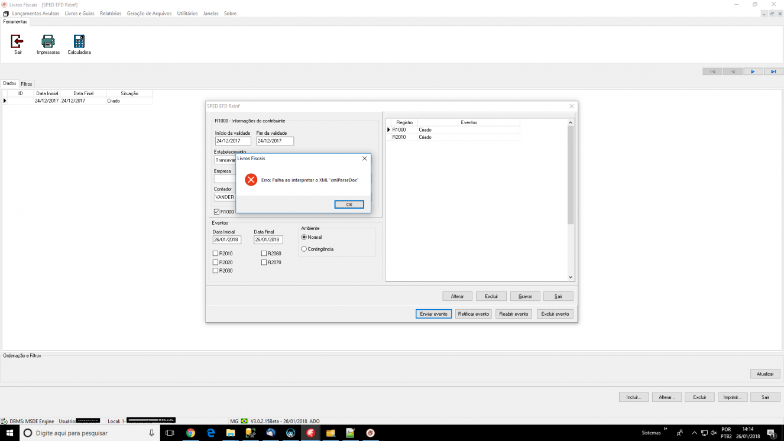The image size is (784, 441).
Task: Open Edge browser in the taskbar
Action: pos(210,433)
